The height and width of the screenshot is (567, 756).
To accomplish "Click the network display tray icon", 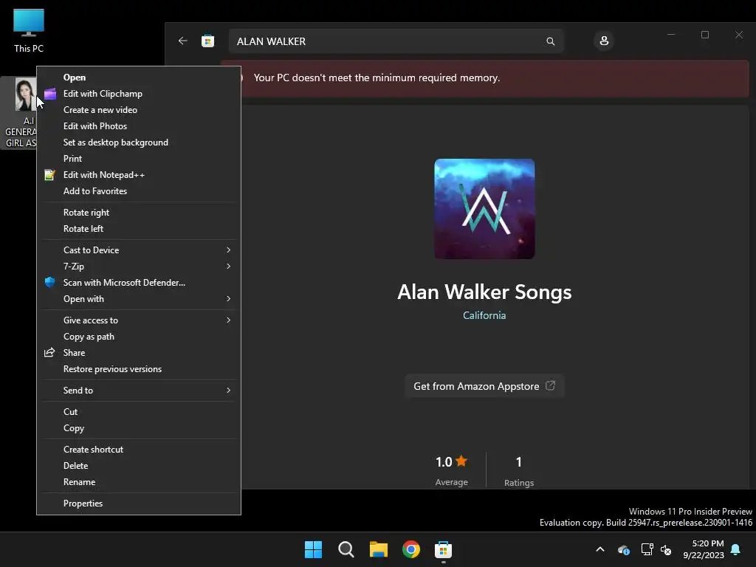I will point(647,549).
